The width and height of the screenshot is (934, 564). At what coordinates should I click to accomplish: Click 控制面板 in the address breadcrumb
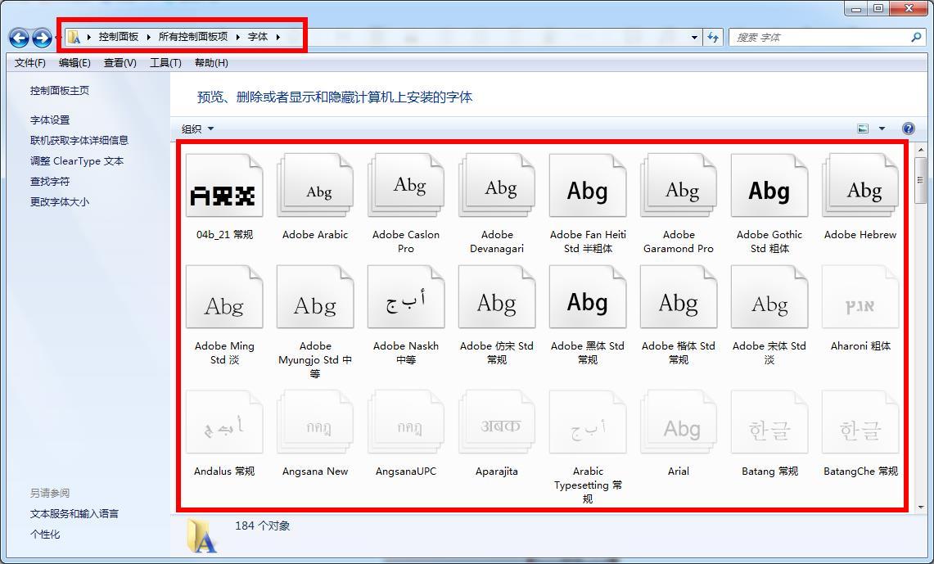click(119, 37)
